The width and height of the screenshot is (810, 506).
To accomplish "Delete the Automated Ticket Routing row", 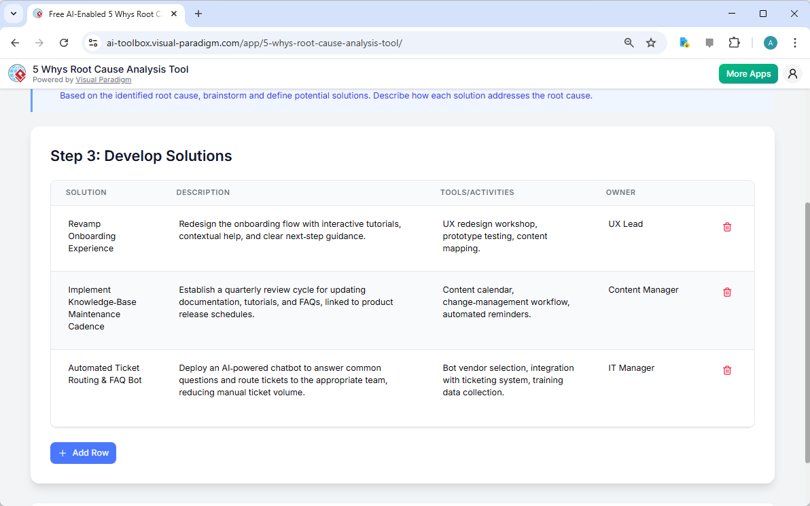I will 727,370.
